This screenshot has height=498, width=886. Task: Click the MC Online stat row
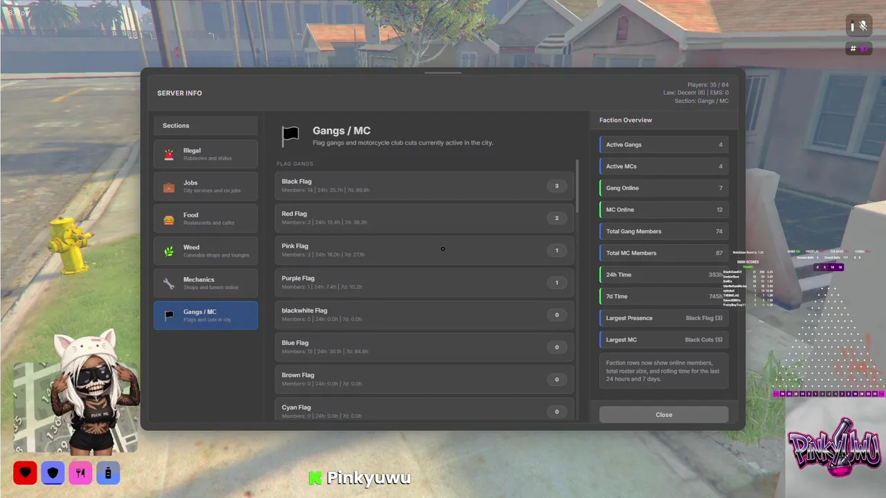[664, 210]
